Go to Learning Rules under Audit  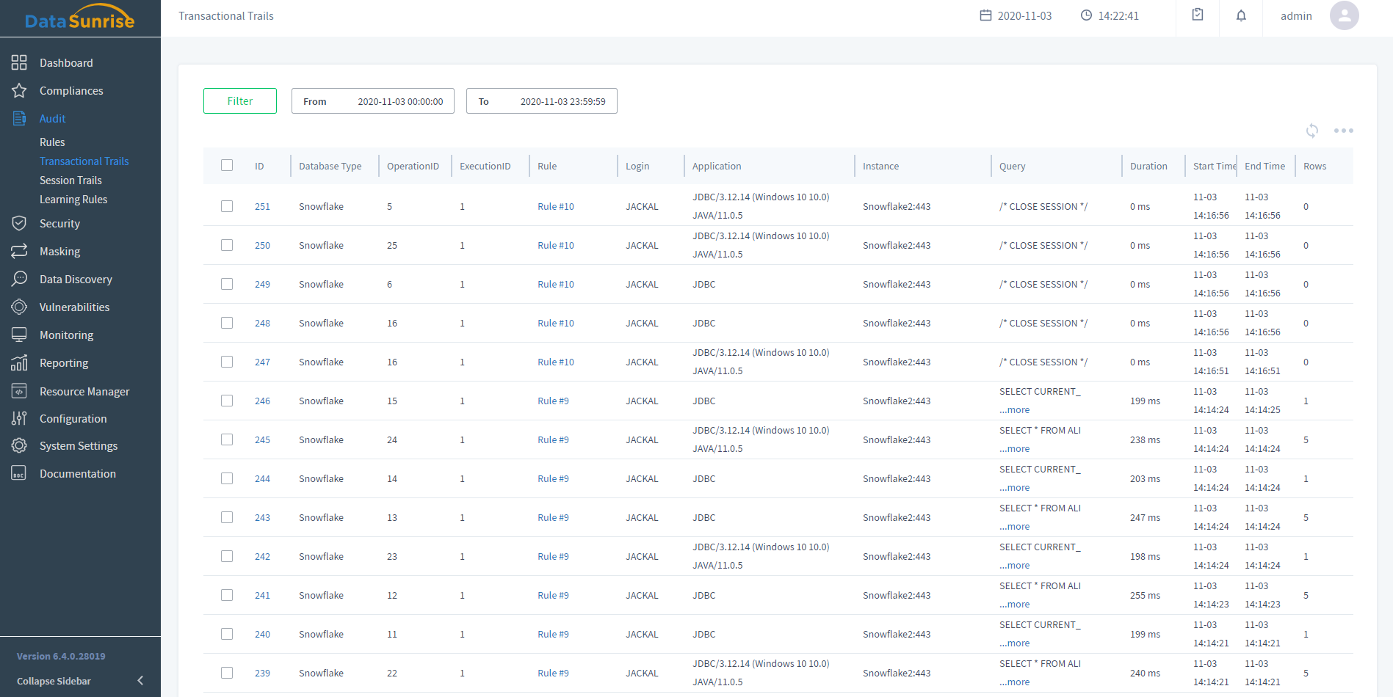click(x=73, y=200)
